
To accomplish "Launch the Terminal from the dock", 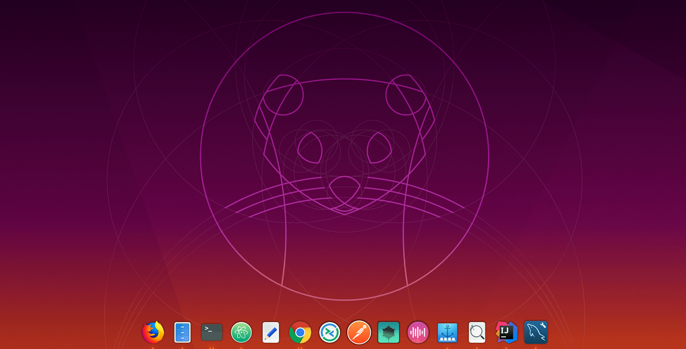I will pyautogui.click(x=212, y=332).
